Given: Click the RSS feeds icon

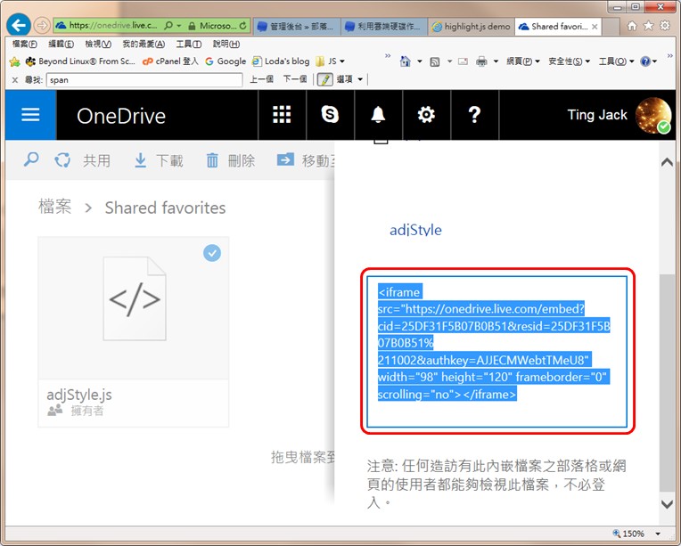Looking at the screenshot, I should [x=435, y=61].
